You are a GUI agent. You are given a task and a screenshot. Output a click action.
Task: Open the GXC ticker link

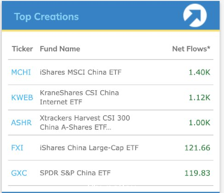click(x=19, y=173)
